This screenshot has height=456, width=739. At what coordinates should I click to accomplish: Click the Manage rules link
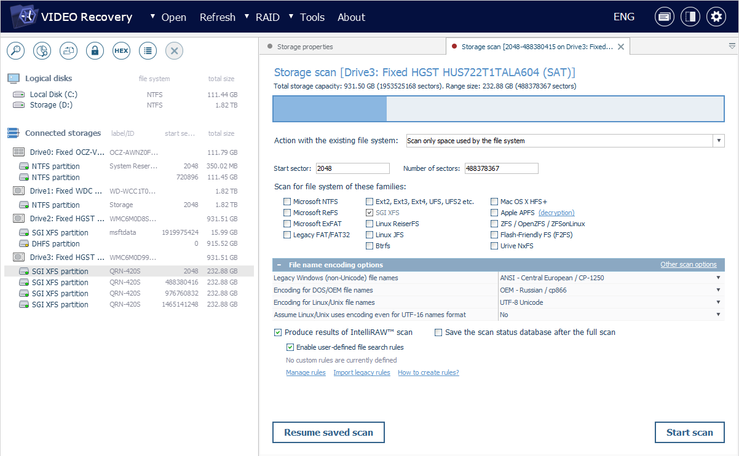pyautogui.click(x=306, y=372)
